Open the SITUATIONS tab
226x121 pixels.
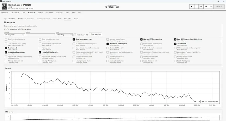pyautogui.click(x=49, y=13)
